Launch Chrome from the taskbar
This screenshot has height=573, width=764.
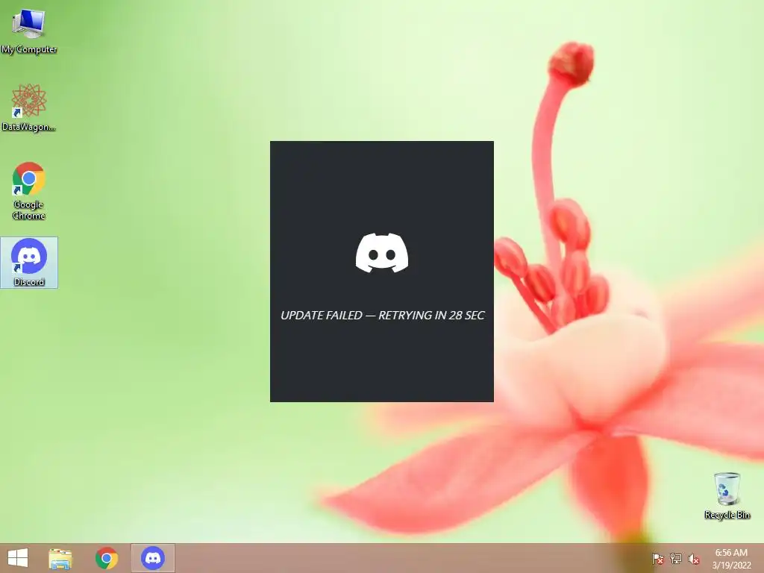point(107,558)
